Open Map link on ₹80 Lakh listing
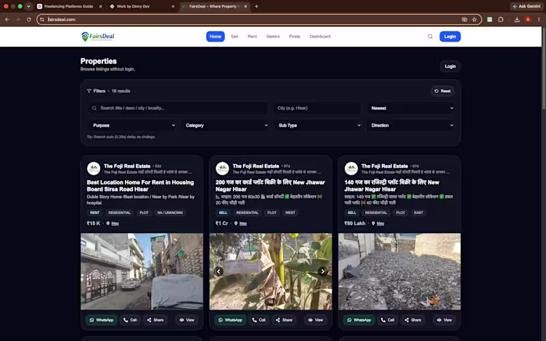 point(380,224)
